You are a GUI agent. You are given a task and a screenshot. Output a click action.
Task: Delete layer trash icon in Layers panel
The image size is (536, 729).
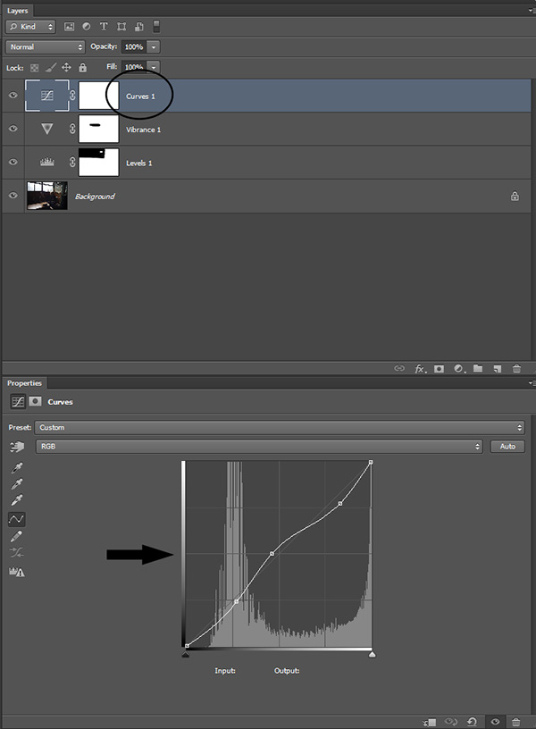[x=516, y=369]
